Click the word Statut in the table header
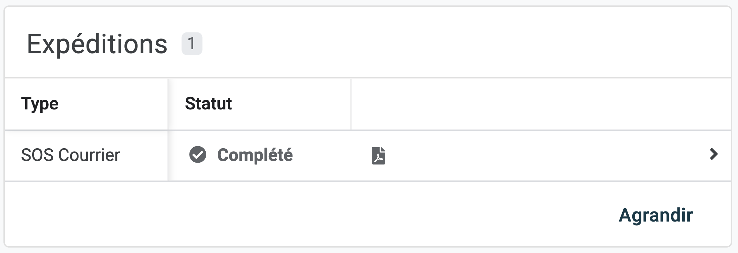This screenshot has width=738, height=253. click(x=208, y=103)
